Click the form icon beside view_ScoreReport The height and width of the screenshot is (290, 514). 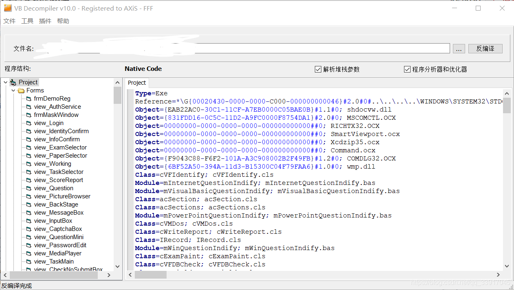(x=29, y=180)
